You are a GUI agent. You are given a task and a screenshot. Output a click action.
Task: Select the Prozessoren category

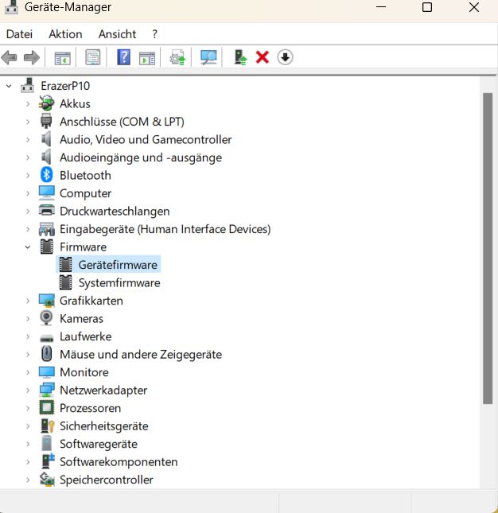[x=90, y=408]
